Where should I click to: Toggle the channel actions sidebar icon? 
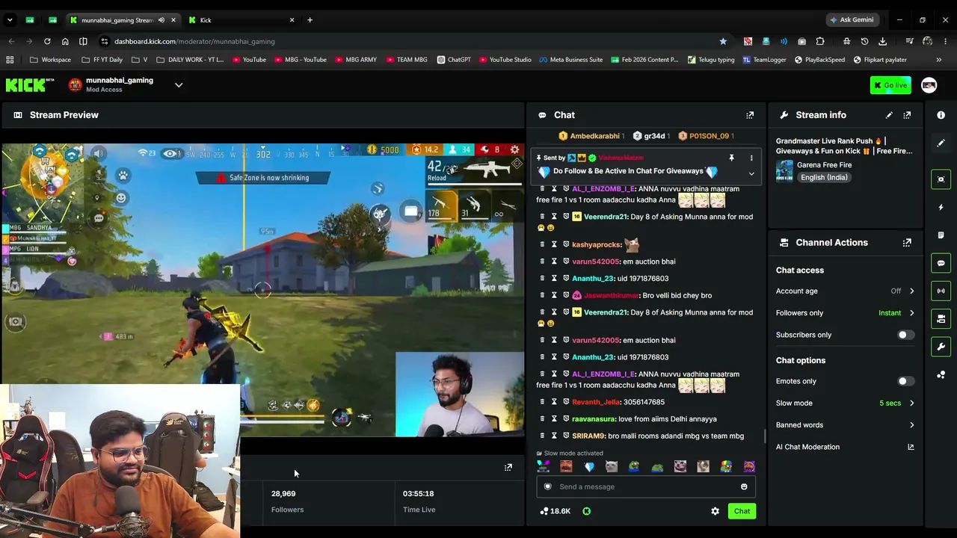click(941, 319)
